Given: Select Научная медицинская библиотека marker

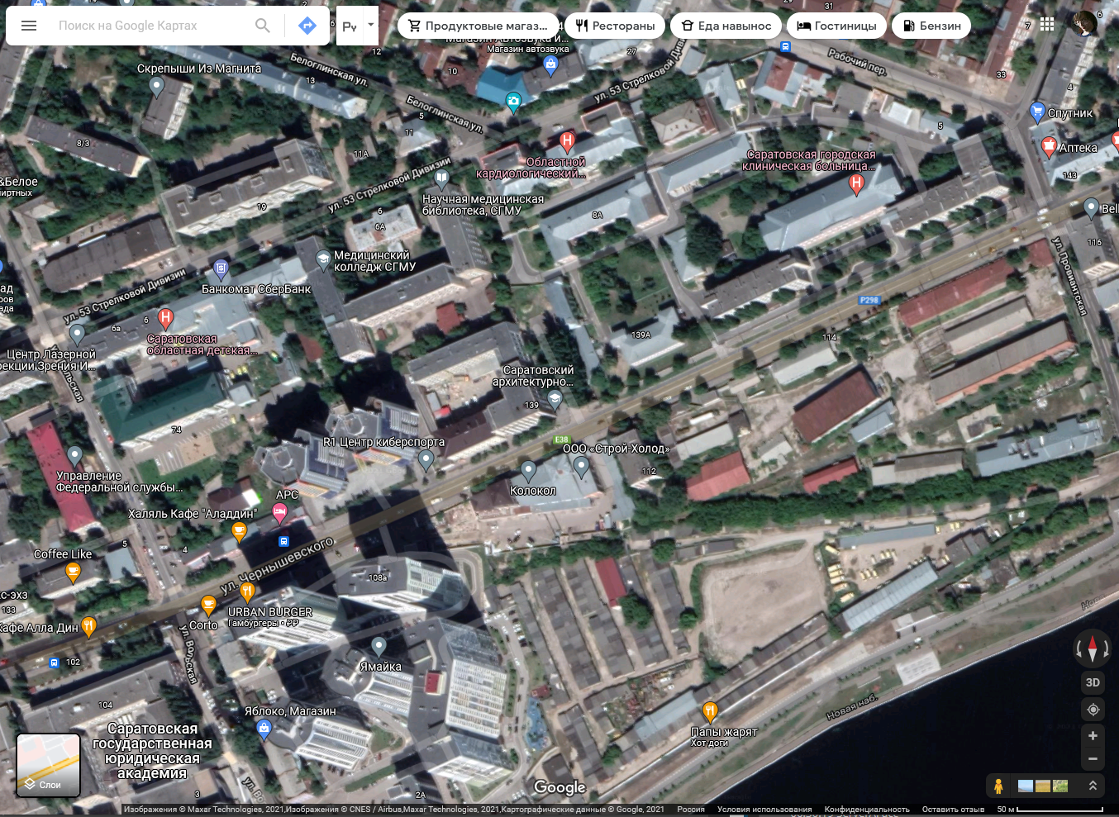Looking at the screenshot, I should [x=442, y=178].
